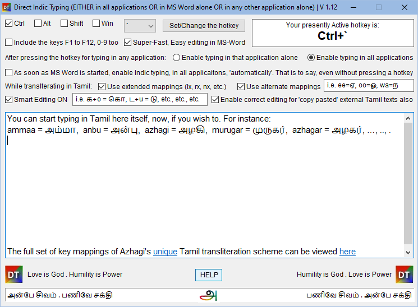Viewport: 418px width, 307px height.
Task: Open the 'unique' hyperlink
Action: [x=165, y=252]
